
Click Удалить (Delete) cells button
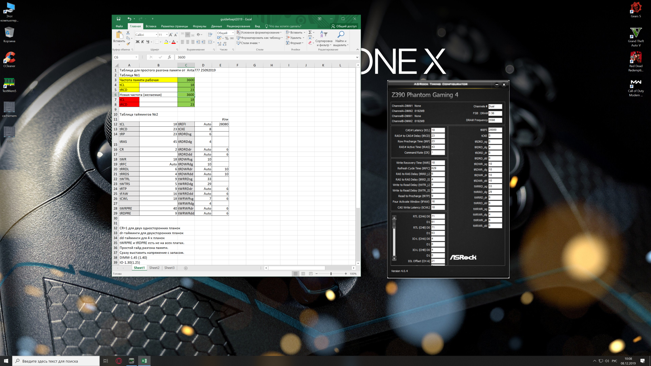[x=295, y=38]
